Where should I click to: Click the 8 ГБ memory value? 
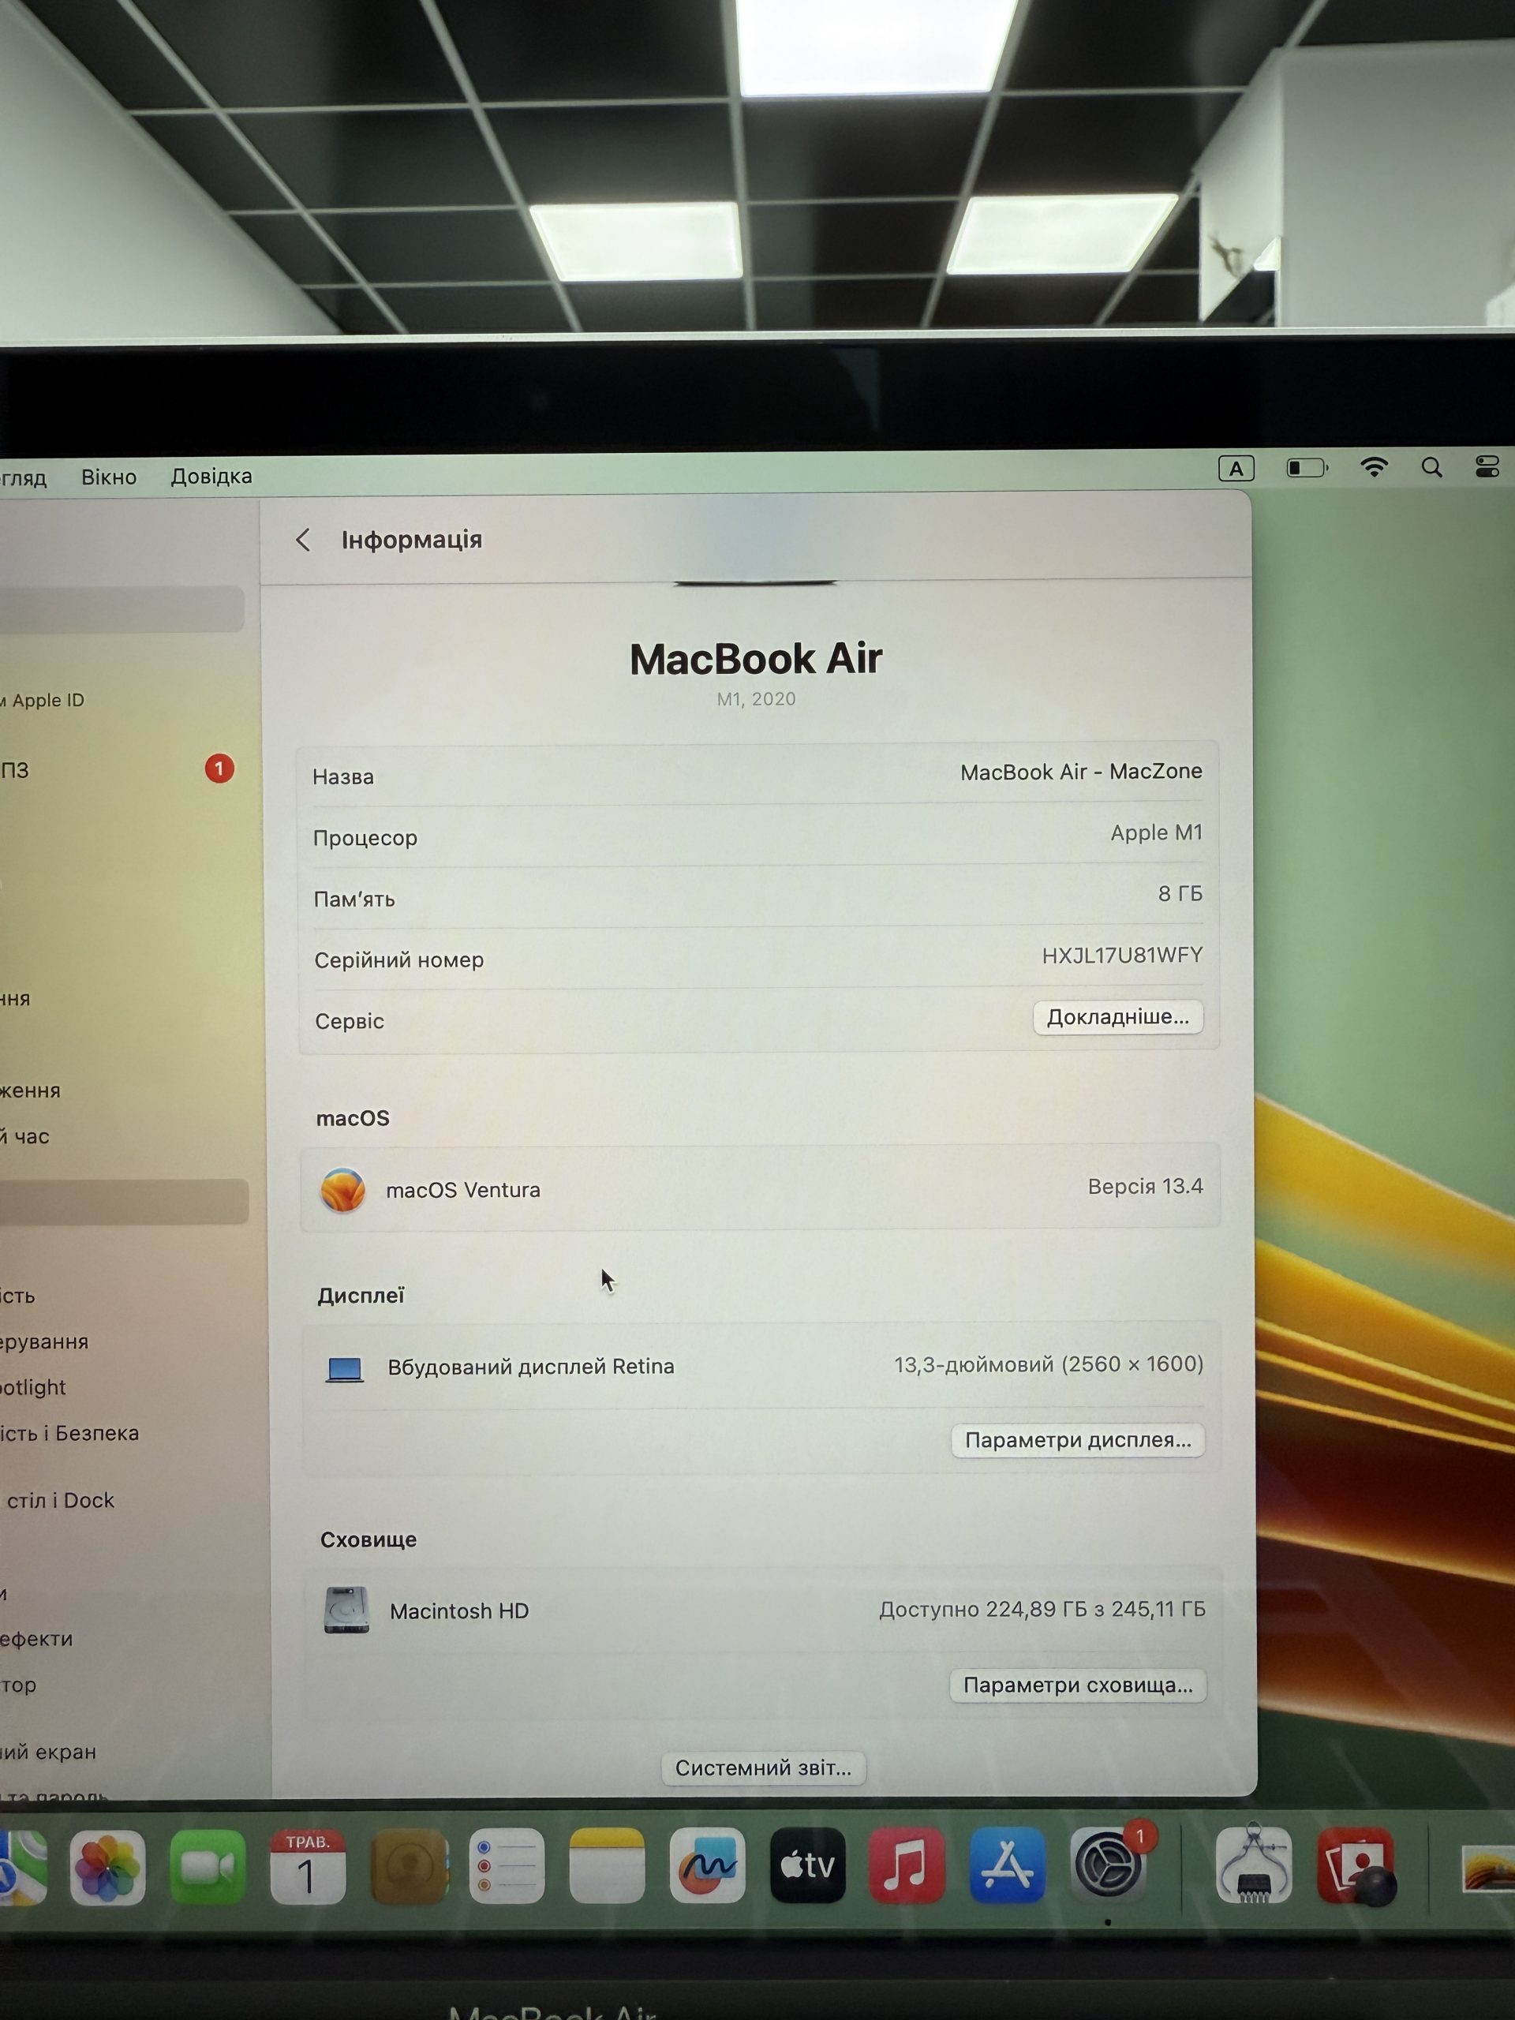[1180, 893]
